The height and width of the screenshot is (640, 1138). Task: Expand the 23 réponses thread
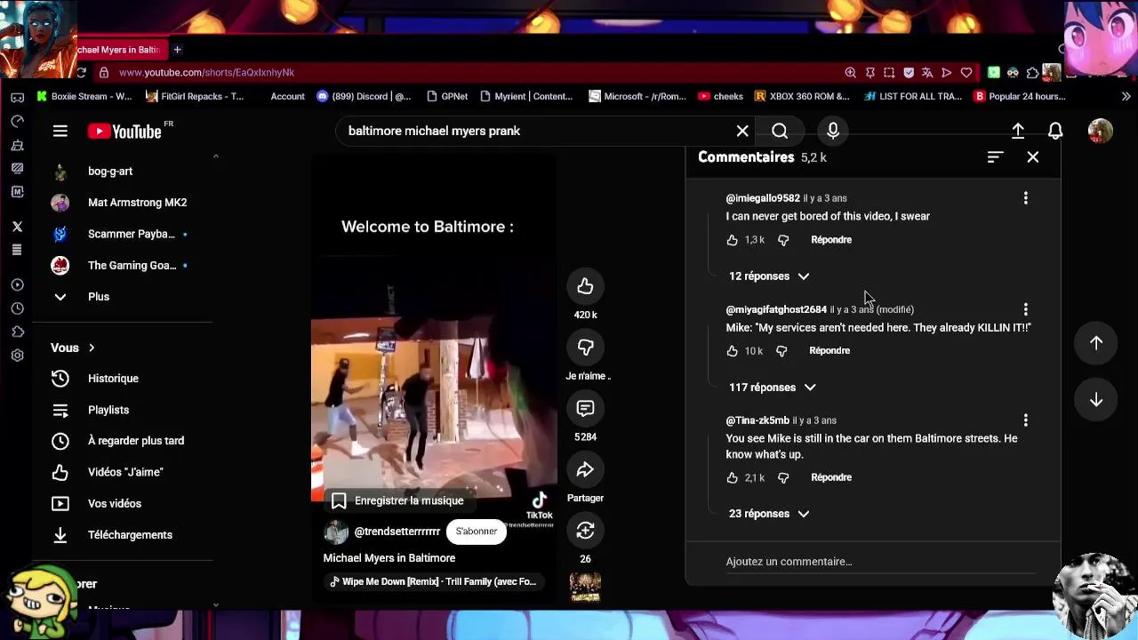769,514
